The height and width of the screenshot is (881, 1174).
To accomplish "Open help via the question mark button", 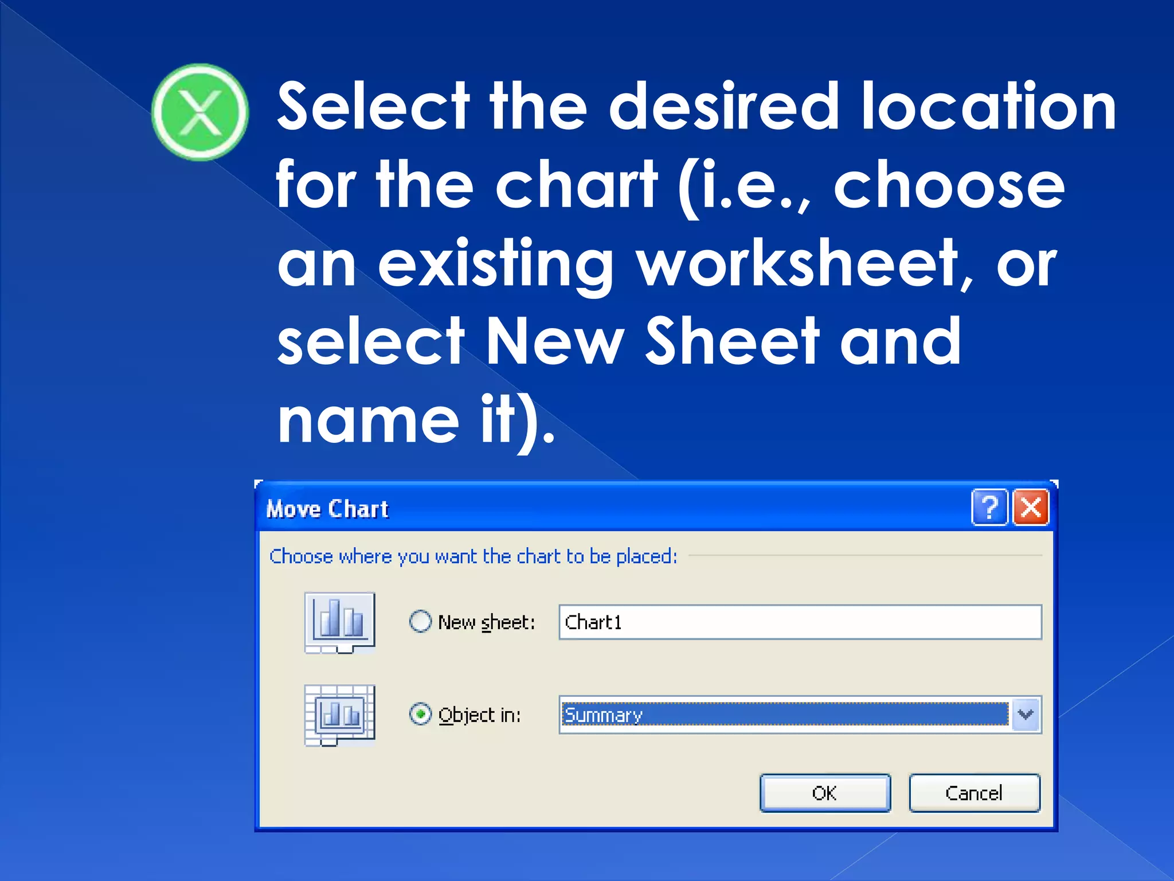I will click(x=989, y=508).
